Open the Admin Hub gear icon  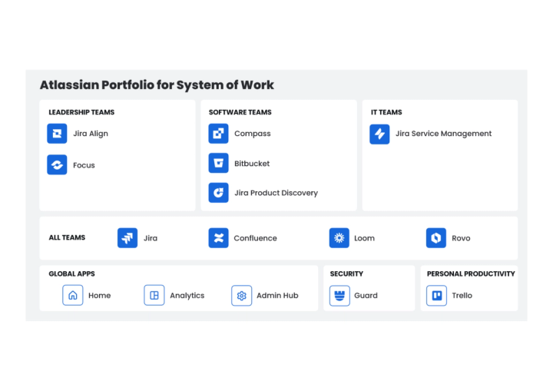tap(242, 296)
